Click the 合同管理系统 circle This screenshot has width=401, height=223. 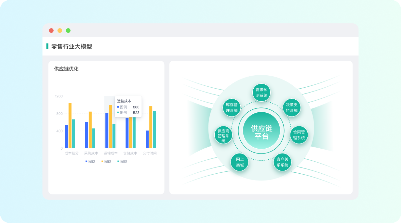tap(299, 135)
